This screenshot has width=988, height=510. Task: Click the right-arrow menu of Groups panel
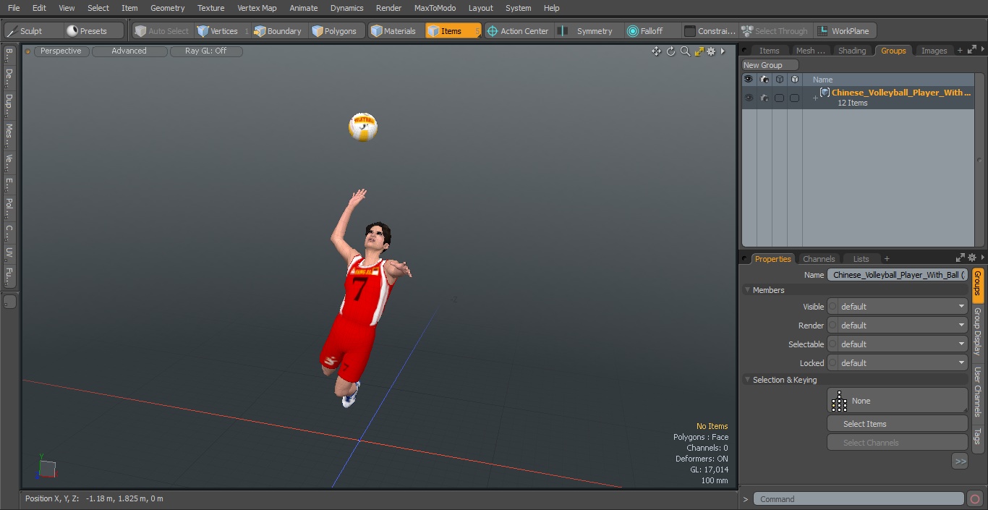tap(982, 50)
